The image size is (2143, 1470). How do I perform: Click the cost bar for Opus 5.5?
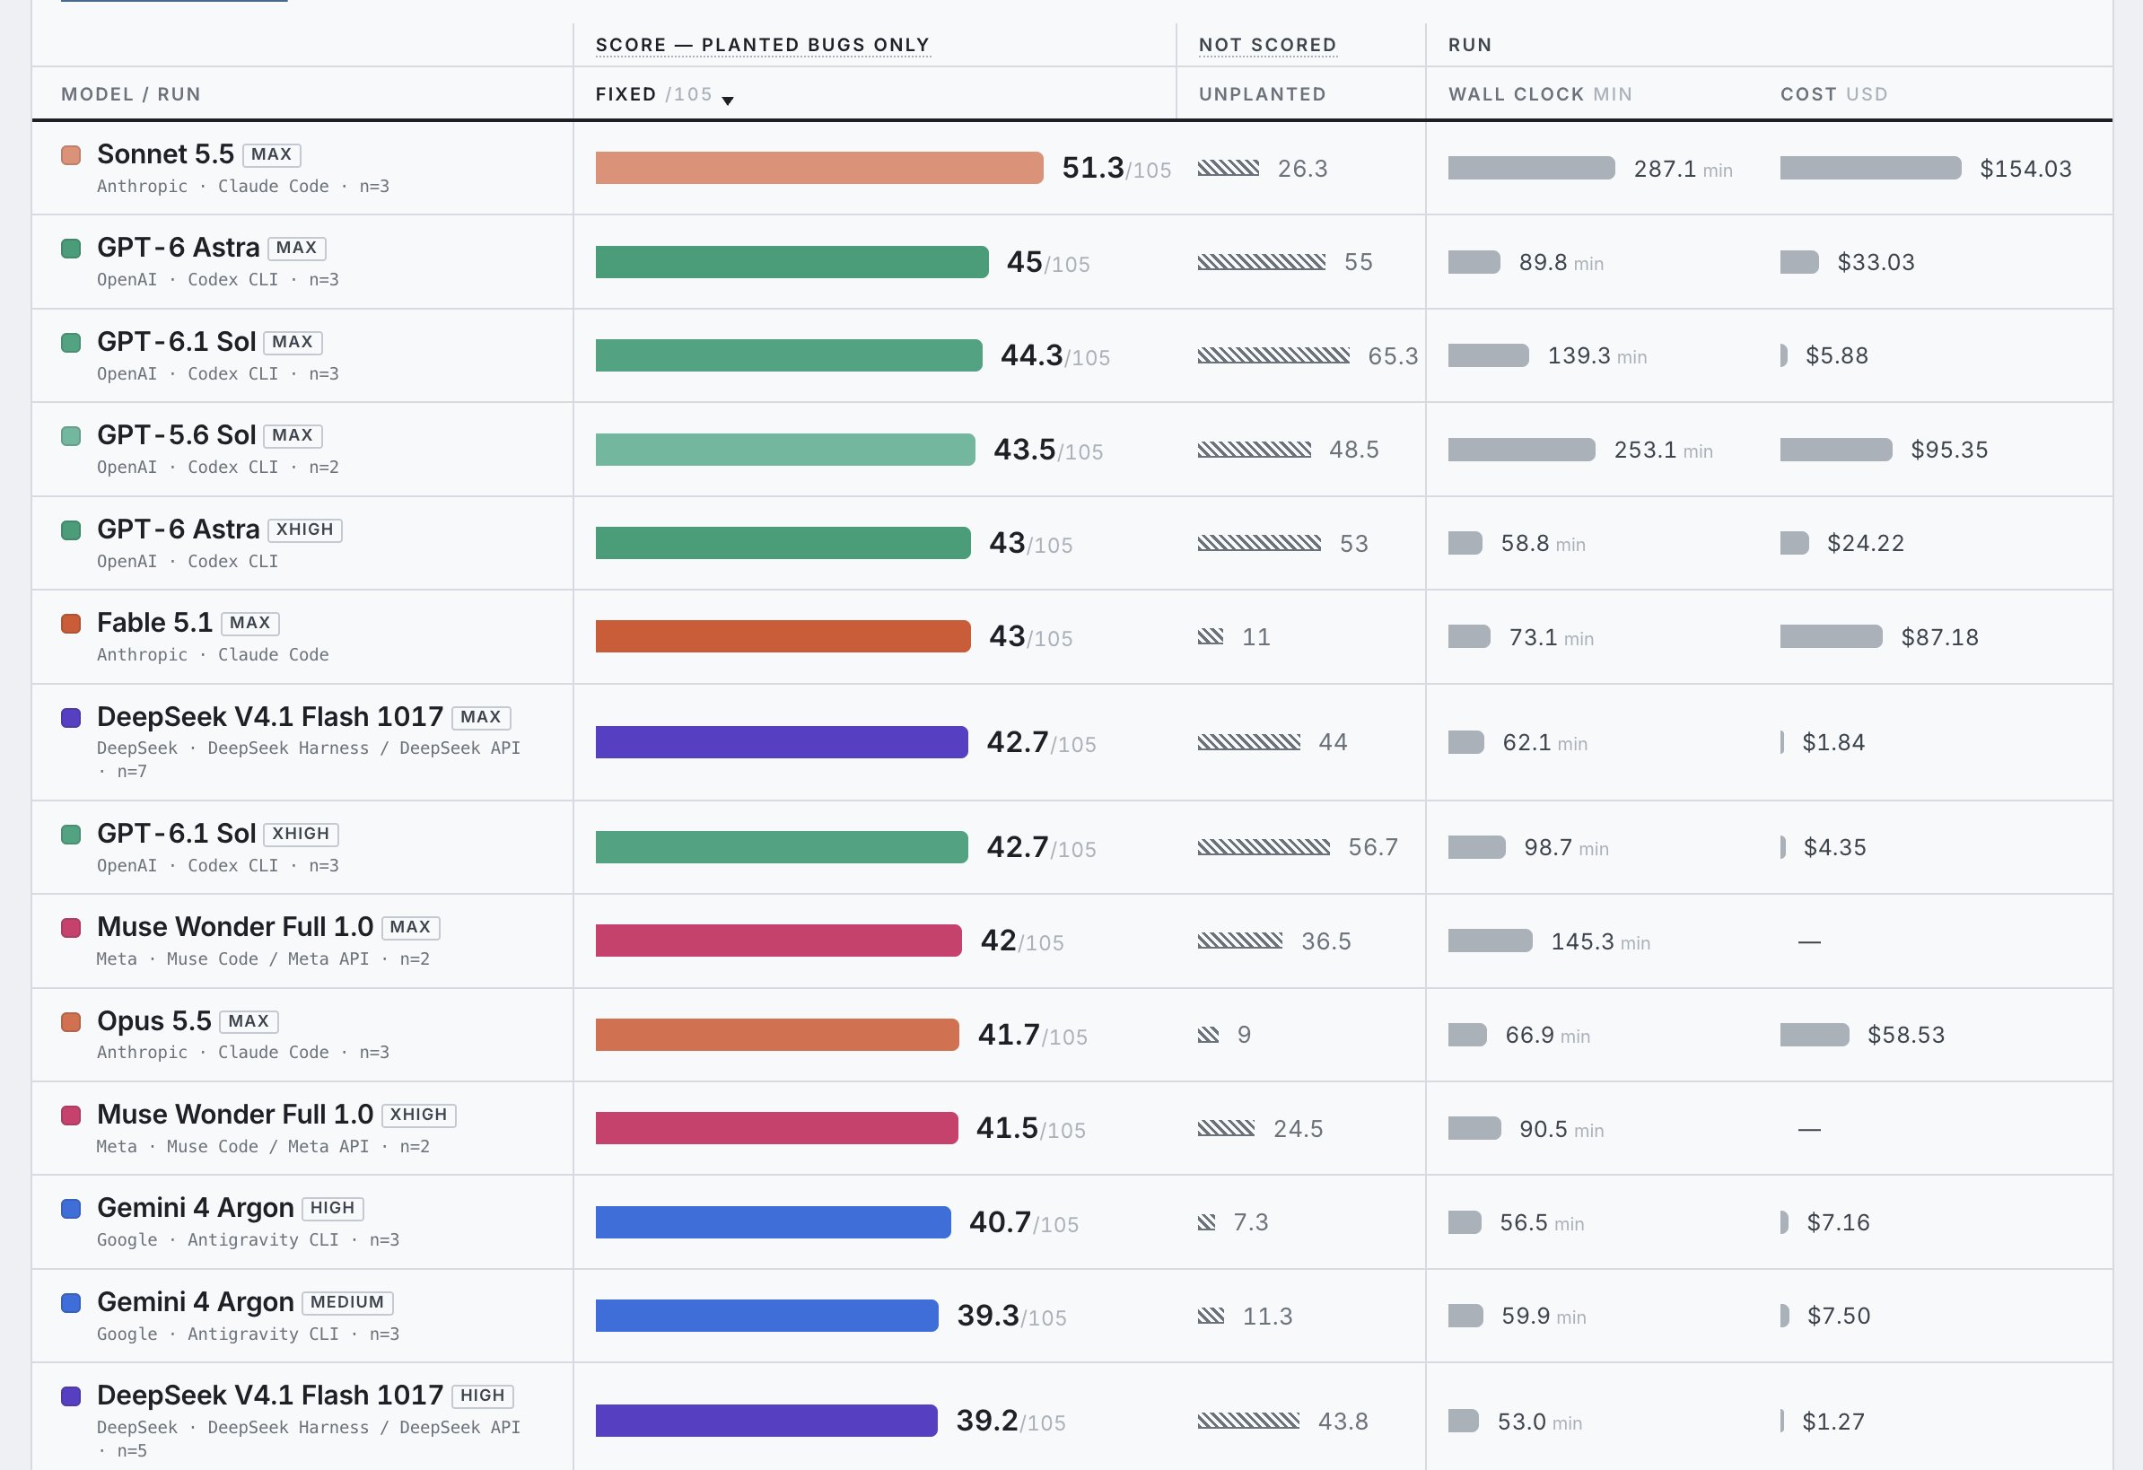(x=1814, y=1035)
